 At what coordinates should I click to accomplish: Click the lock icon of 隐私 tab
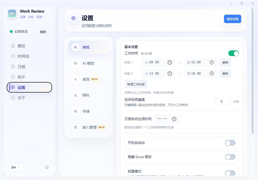pyautogui.click(x=76, y=95)
